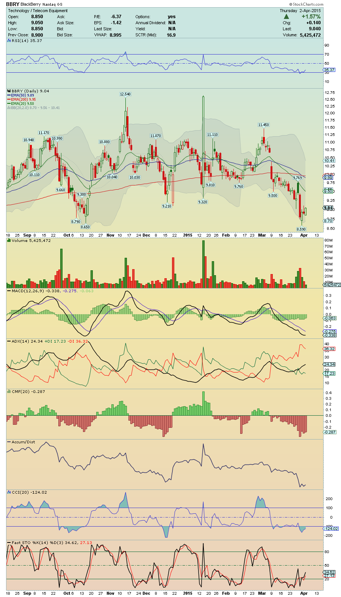341x597 pixels.
Task: Click the RSI panel area-chart icon
Action: click(9, 41)
